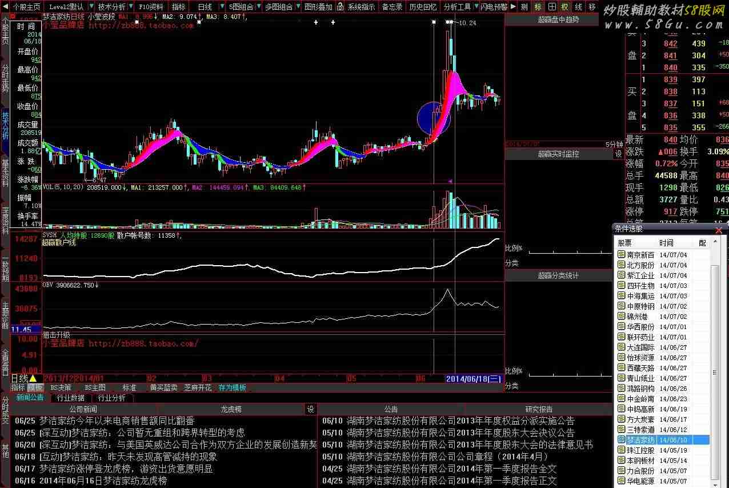Click 存为模板 to save template
Viewport: 729px width, 488px height.
click(232, 387)
